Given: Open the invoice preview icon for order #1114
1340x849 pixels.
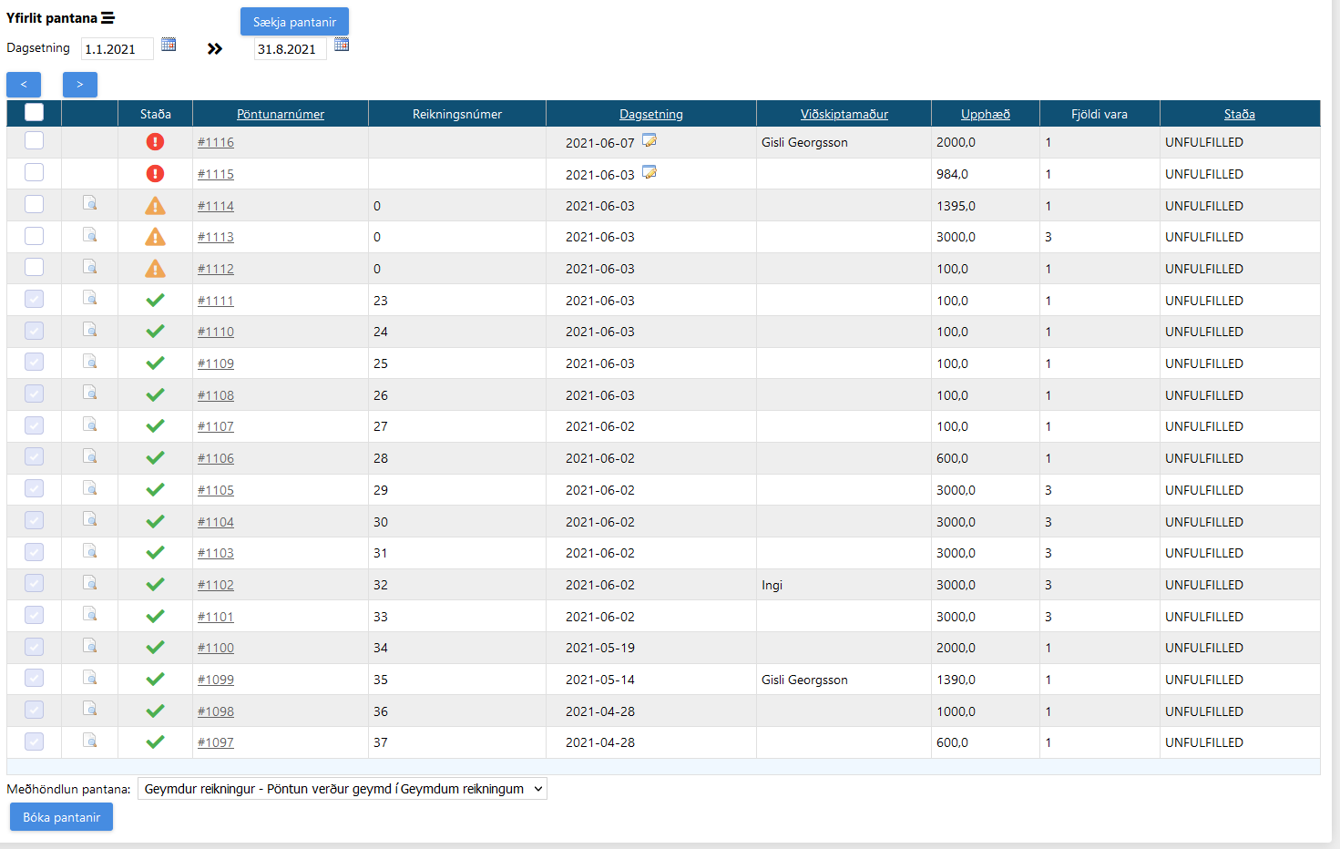Looking at the screenshot, I should pyautogui.click(x=90, y=203).
